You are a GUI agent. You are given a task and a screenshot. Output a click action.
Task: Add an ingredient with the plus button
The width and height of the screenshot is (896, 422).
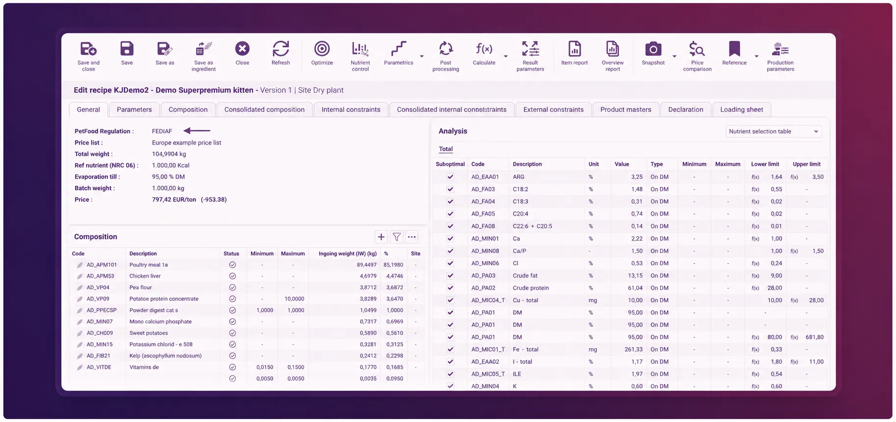[381, 237]
